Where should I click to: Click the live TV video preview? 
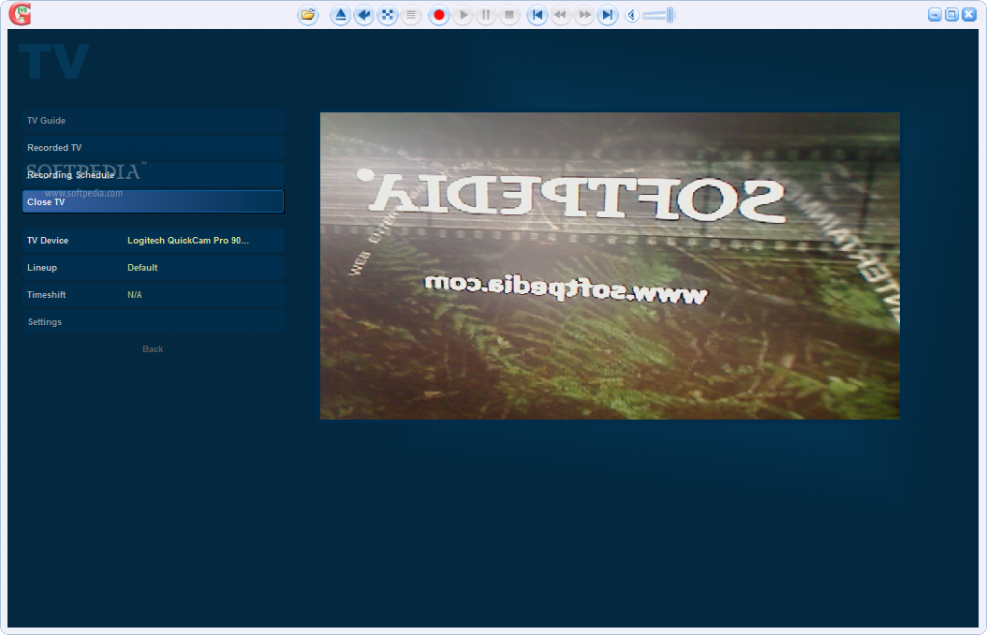610,266
